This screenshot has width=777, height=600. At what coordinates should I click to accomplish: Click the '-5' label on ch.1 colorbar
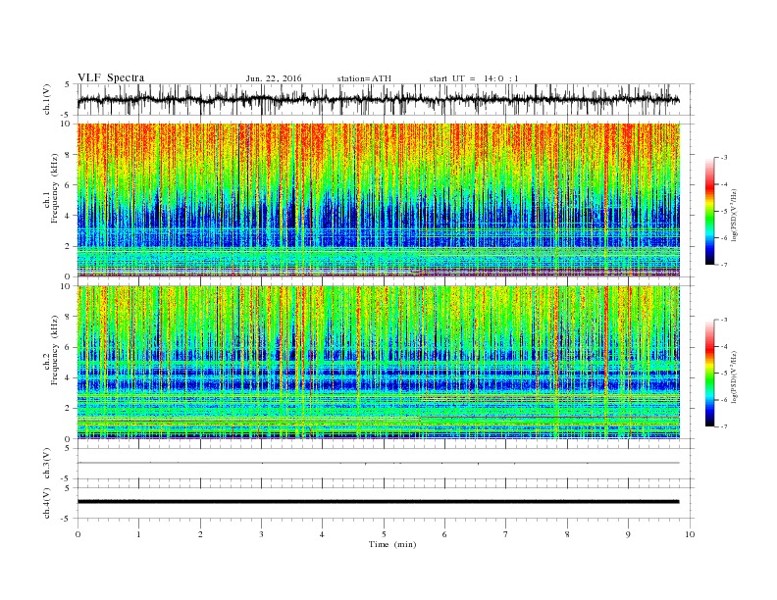[724, 212]
